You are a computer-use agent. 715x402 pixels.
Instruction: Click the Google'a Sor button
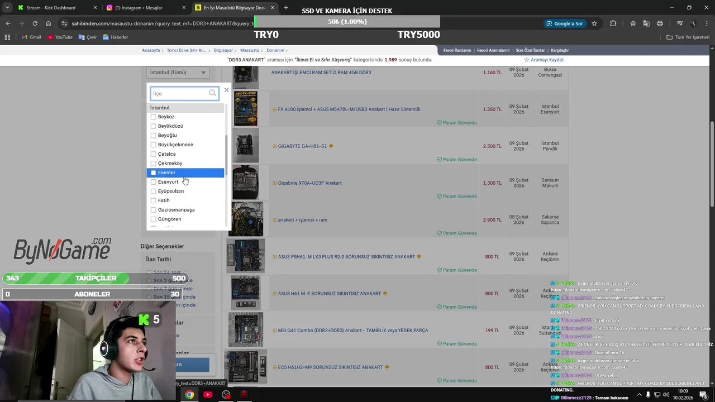coord(565,23)
